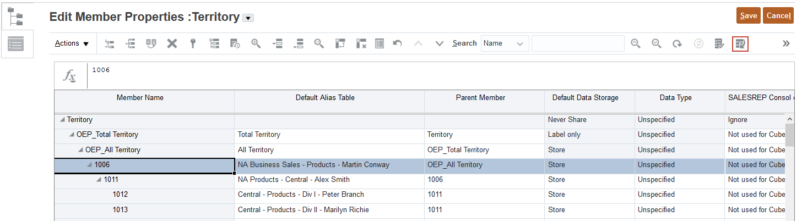The image size is (802, 221).
Task: Collapse the Territory root node
Action: 63,119
